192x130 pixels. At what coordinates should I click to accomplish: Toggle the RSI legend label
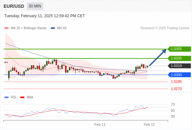[x=13, y=97]
